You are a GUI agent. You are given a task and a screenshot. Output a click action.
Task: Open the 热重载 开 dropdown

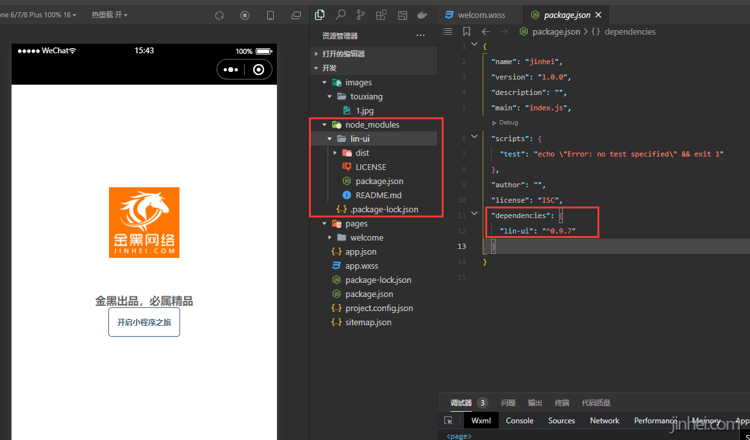point(110,15)
